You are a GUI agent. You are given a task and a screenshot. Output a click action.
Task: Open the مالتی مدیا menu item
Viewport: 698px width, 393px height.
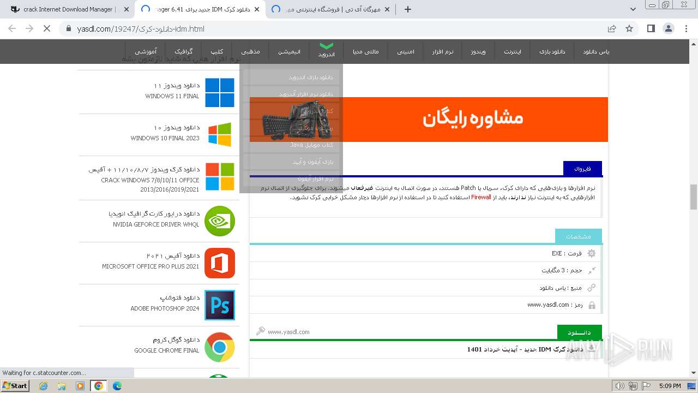click(x=365, y=52)
